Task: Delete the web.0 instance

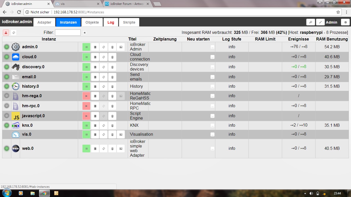Action: (x=112, y=149)
